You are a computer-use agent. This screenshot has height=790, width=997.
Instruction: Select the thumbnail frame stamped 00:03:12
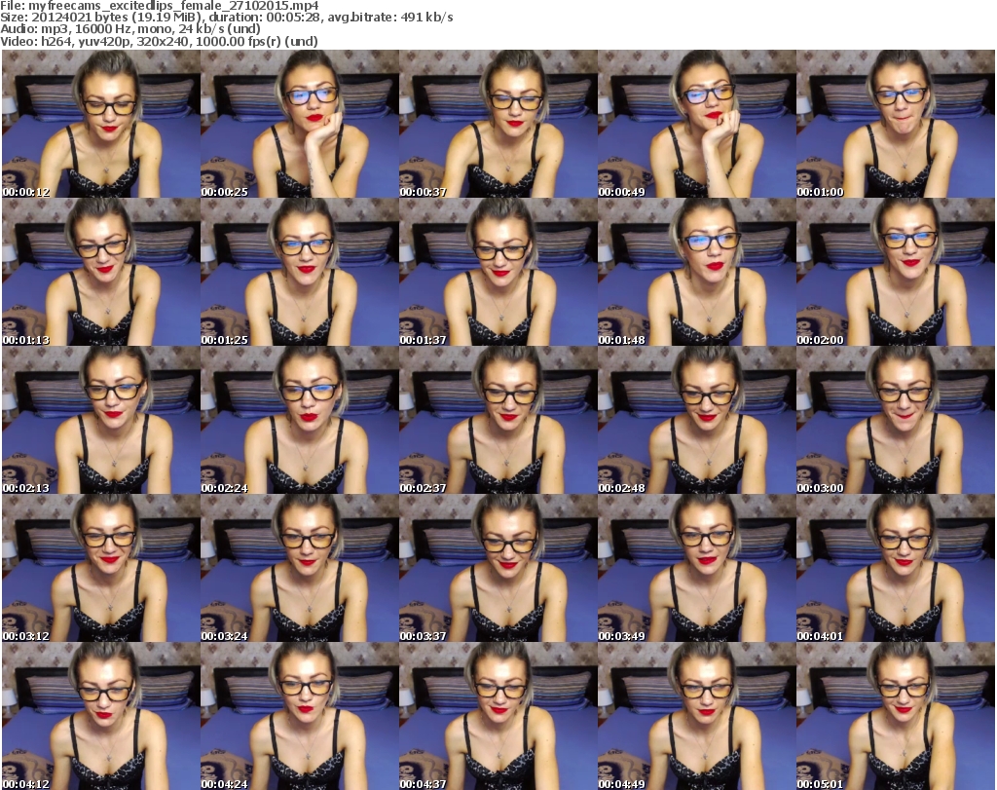(101, 569)
